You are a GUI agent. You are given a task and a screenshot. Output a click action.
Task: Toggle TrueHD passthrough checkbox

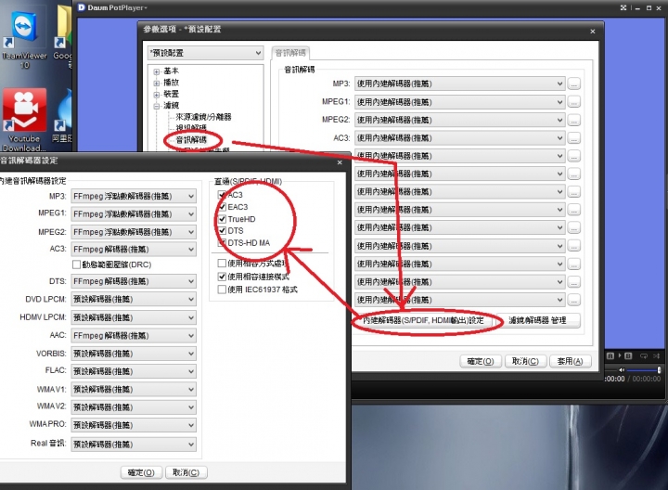click(222, 219)
